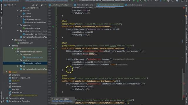Click Mono.empty() in editor code

(90, 54)
